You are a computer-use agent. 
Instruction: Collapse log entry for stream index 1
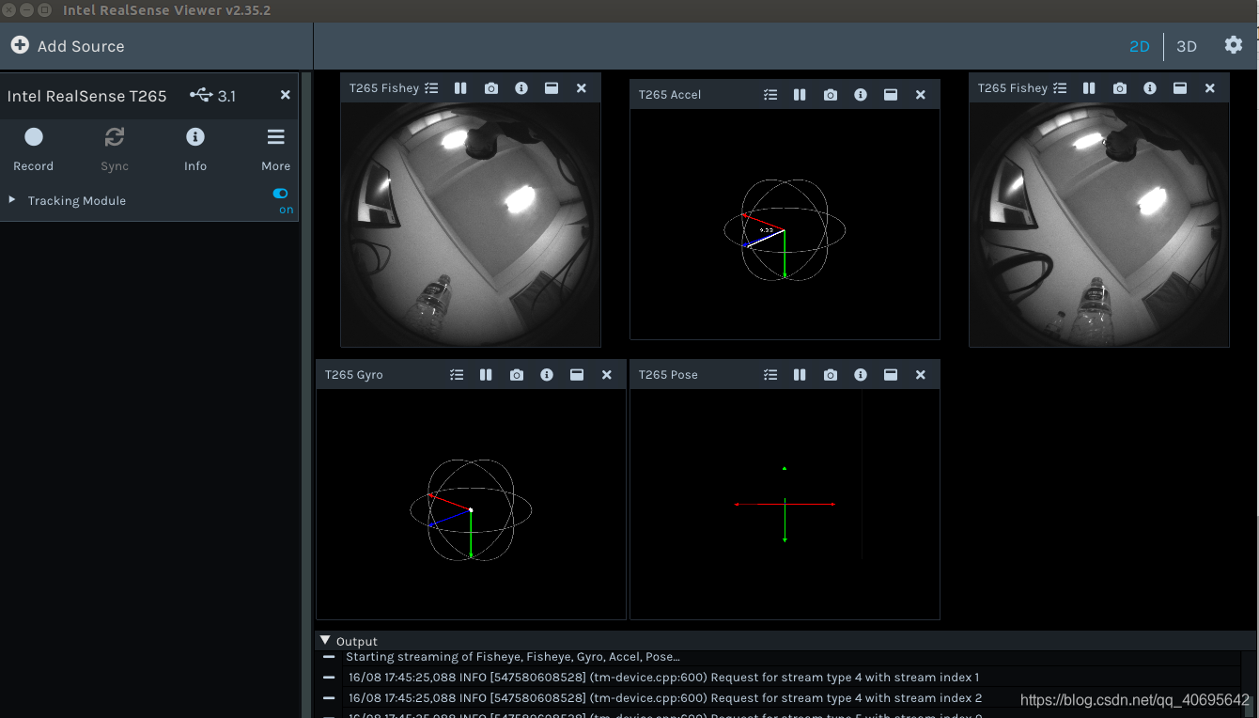click(x=329, y=677)
